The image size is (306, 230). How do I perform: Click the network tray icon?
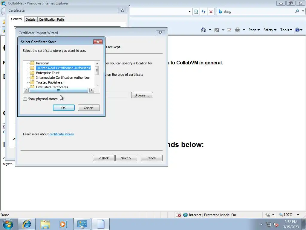pyautogui.click(x=269, y=224)
